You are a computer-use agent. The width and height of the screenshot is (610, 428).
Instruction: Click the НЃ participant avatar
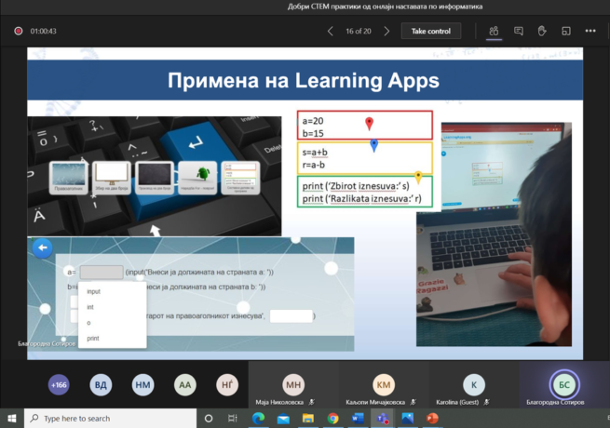click(227, 385)
